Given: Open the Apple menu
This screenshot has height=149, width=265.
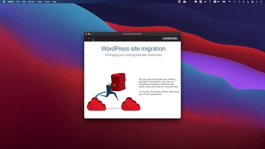Looking at the screenshot, I should [x=4, y=2].
